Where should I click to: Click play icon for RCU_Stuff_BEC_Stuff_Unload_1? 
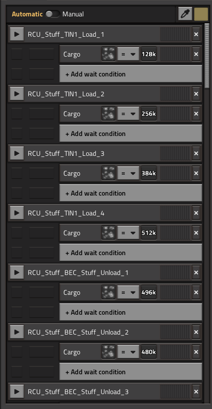click(17, 273)
